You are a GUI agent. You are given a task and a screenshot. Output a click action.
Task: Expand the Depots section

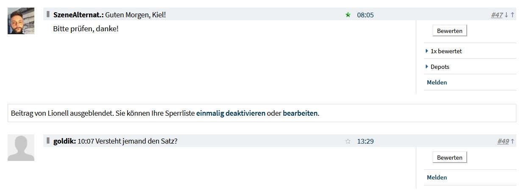pos(437,67)
